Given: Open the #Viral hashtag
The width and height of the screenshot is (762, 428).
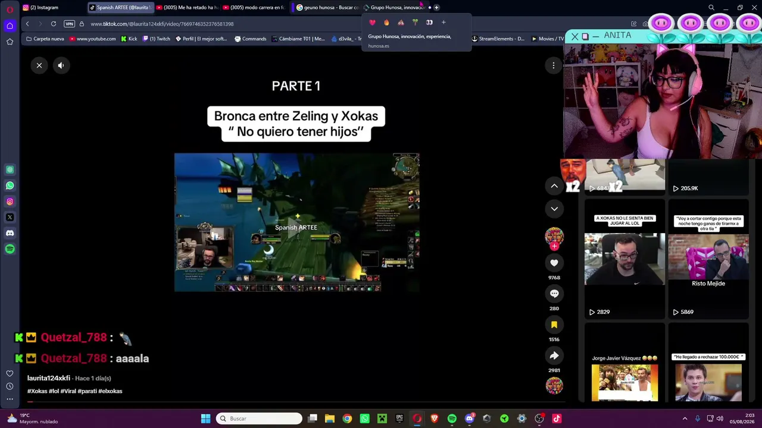Looking at the screenshot, I should pos(68,391).
